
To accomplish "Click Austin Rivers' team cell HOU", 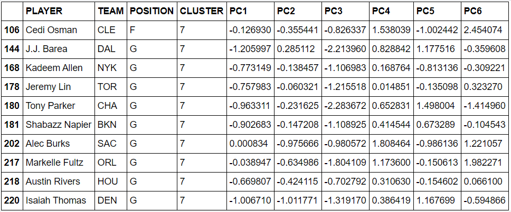I will pos(111,182).
